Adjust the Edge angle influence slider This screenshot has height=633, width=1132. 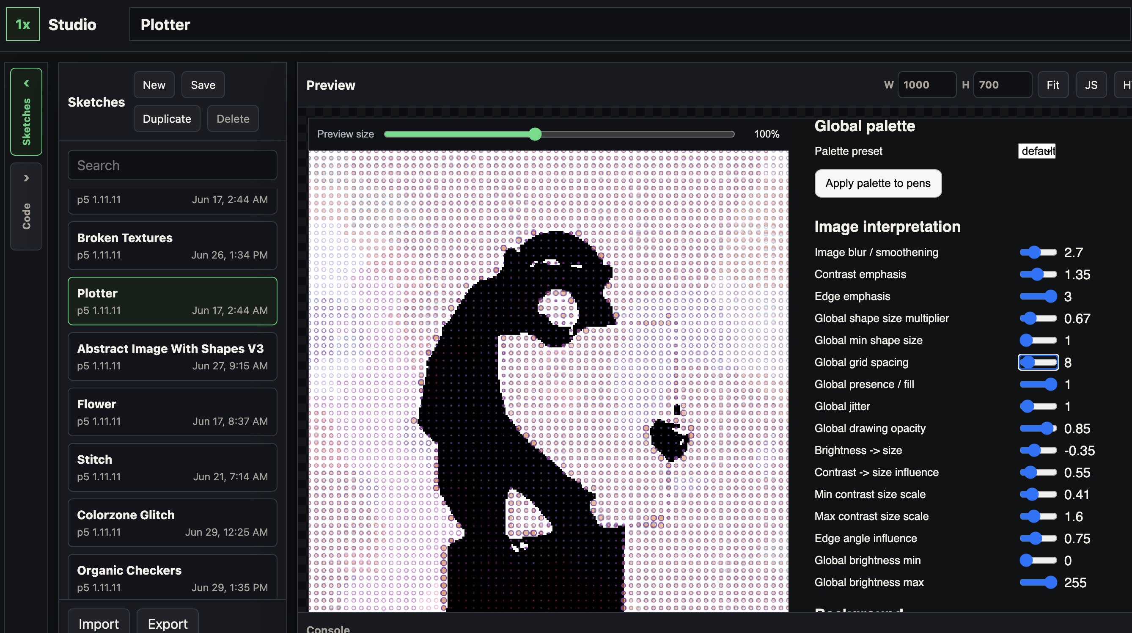pyautogui.click(x=1038, y=538)
